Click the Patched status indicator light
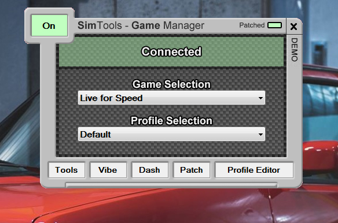Image resolution: width=338 pixels, height=223 pixels. pos(274,25)
